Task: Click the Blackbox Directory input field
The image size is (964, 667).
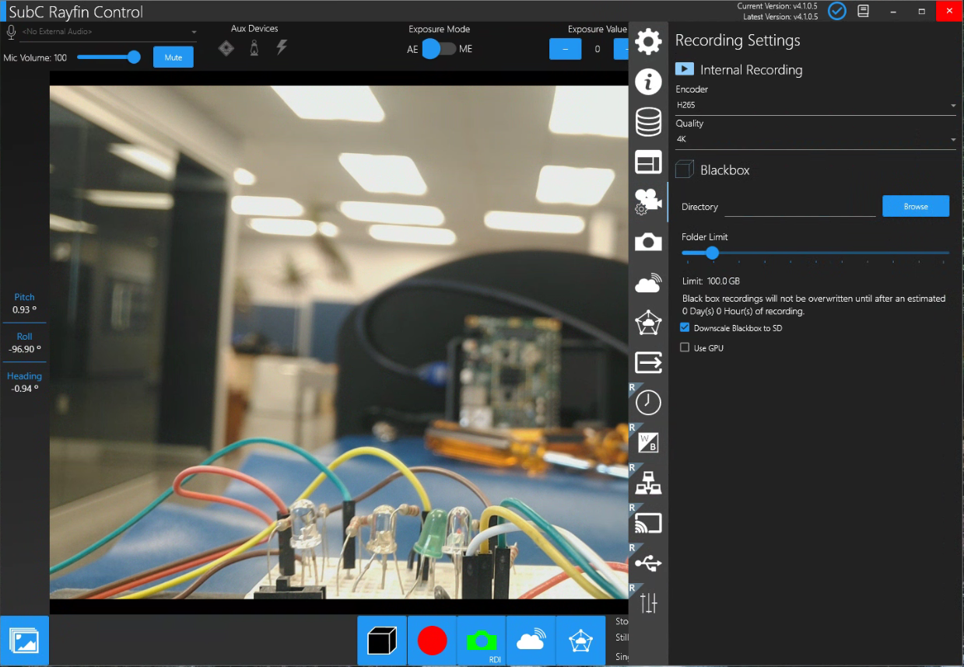Action: (x=799, y=208)
